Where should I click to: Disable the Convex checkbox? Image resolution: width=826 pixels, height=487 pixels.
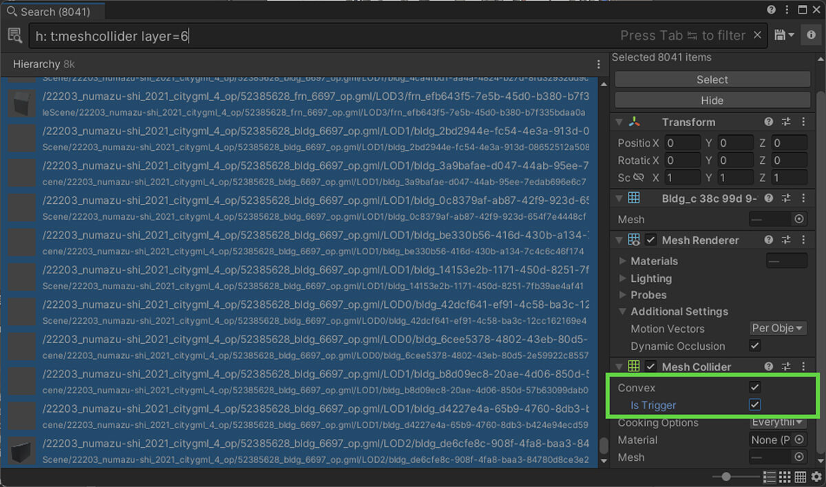[755, 388]
